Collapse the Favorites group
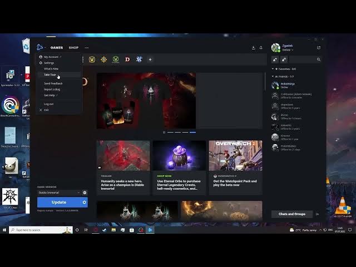 [x=273, y=69]
